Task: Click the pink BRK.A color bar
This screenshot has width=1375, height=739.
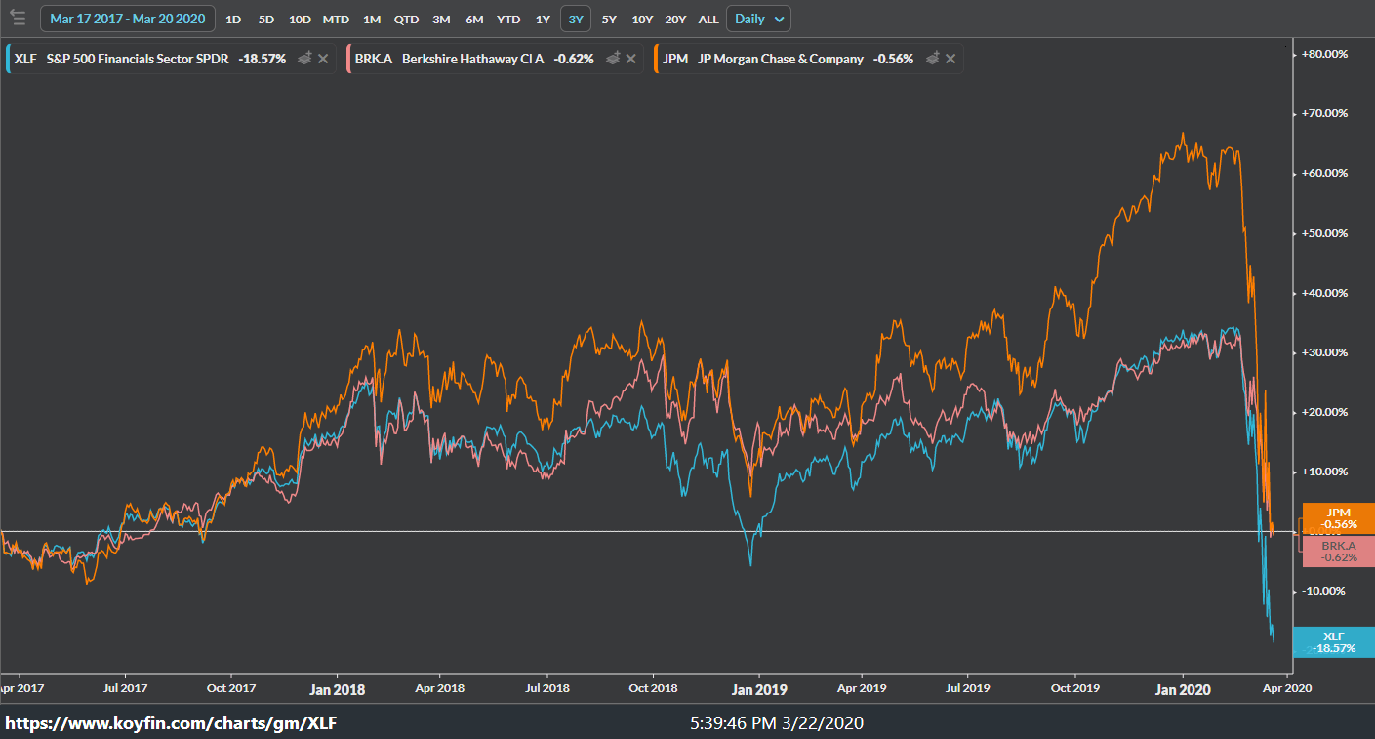Action: pyautogui.click(x=348, y=59)
